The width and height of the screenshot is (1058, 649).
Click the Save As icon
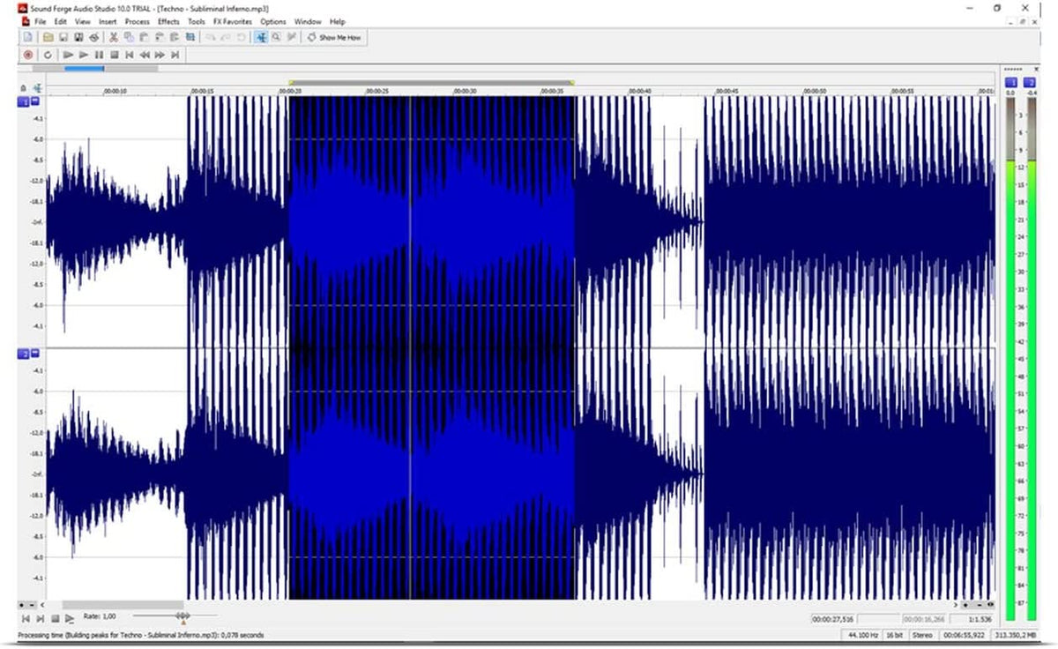tap(78, 37)
